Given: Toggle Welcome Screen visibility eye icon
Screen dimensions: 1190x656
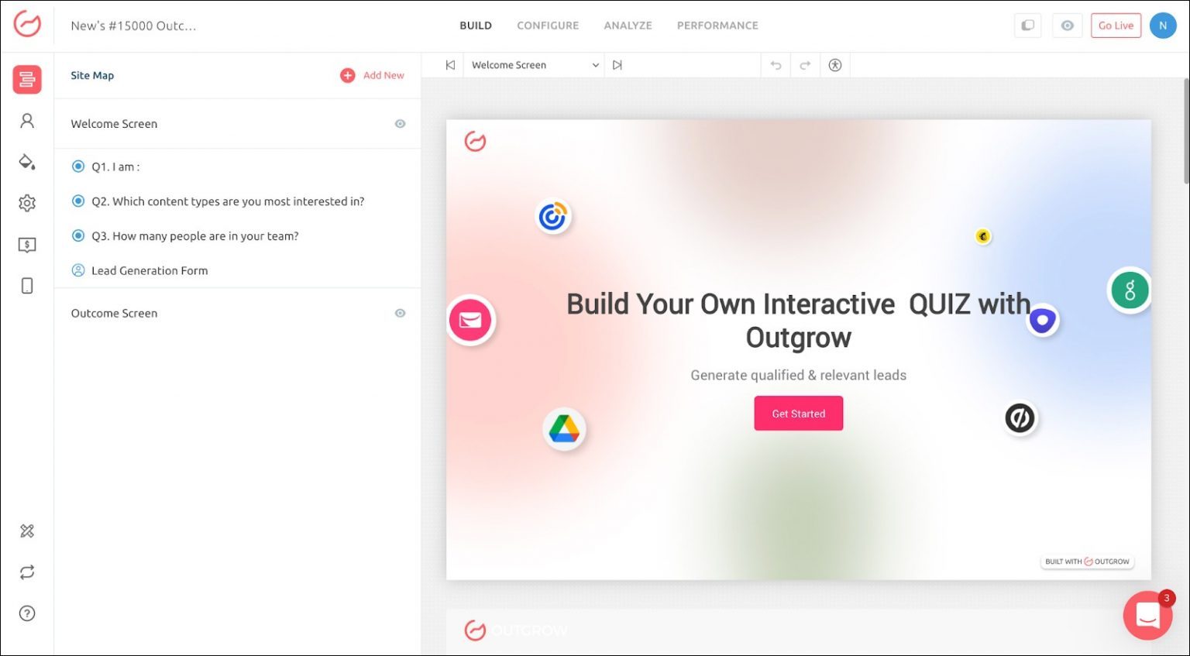Looking at the screenshot, I should point(400,124).
